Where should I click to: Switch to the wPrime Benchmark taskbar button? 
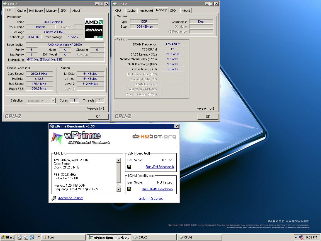coord(109,237)
